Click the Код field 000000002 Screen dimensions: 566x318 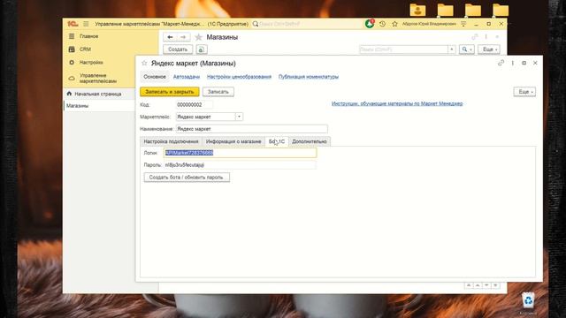(x=195, y=105)
